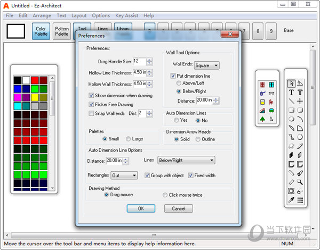Click the stacked horizontal lines tool icon
The width and height of the screenshot is (320, 250).
(x=300, y=200)
